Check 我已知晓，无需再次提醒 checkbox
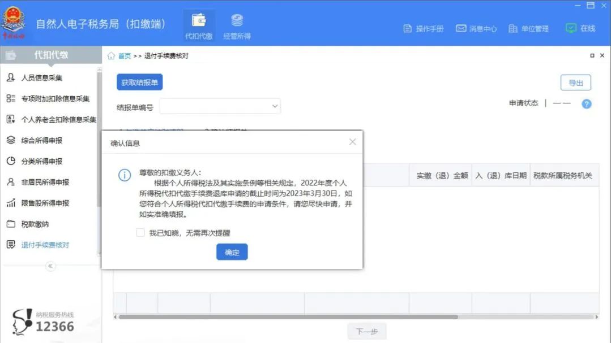 point(140,233)
